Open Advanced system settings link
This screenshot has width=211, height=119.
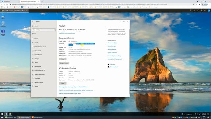tap(114, 56)
